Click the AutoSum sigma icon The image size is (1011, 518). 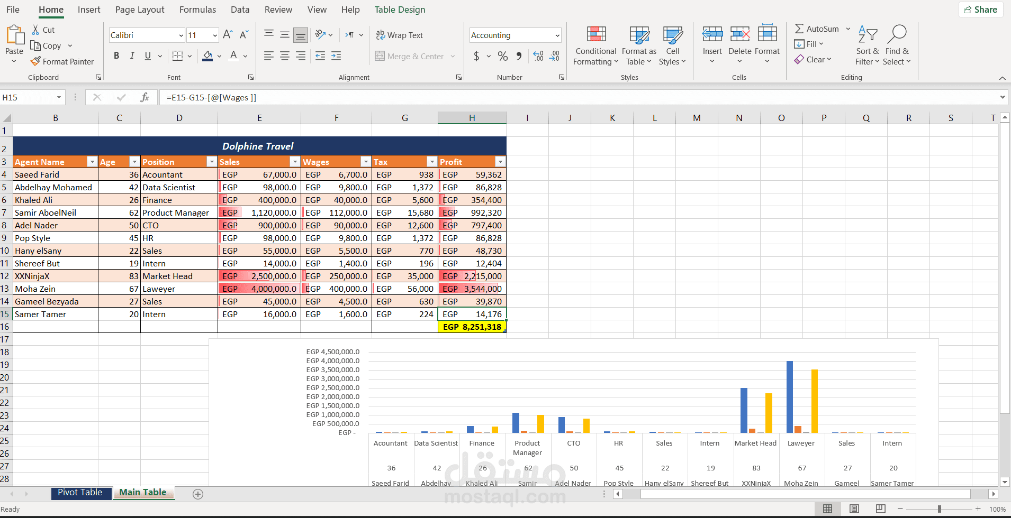pyautogui.click(x=799, y=29)
